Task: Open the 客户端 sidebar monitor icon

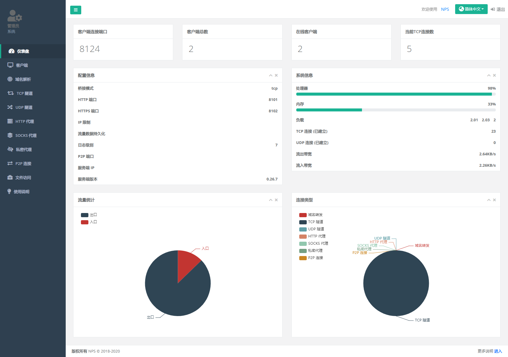Action: tap(10, 65)
